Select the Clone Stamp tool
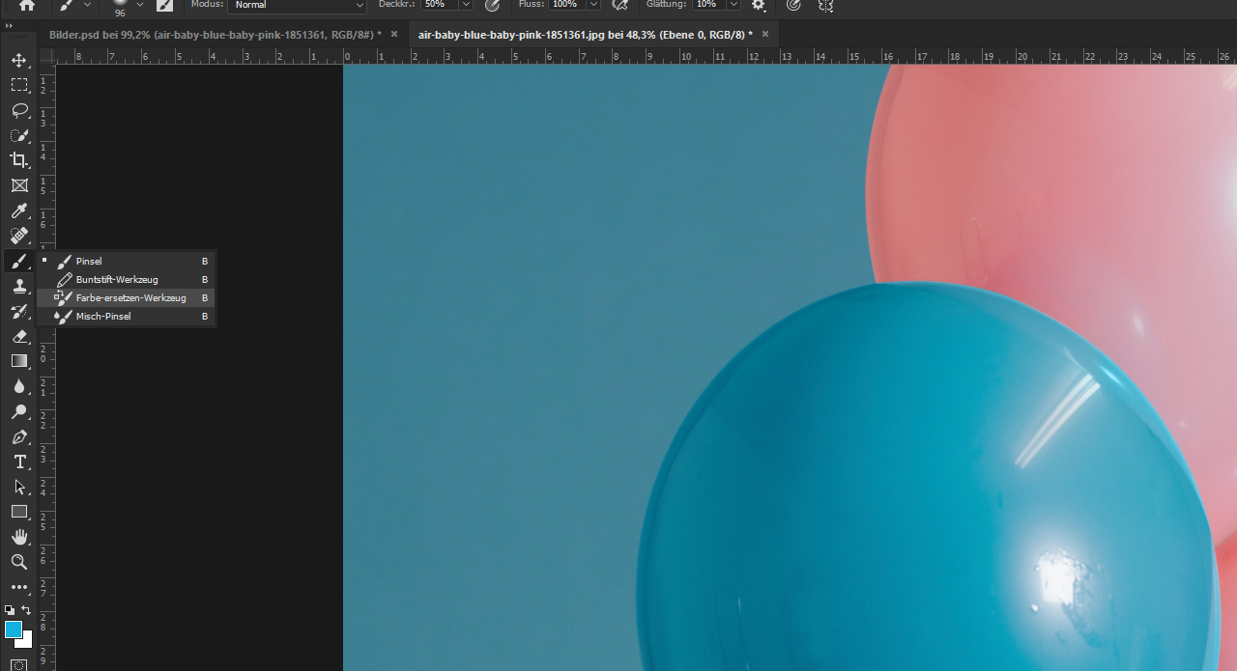This screenshot has width=1237, height=671. 19,286
